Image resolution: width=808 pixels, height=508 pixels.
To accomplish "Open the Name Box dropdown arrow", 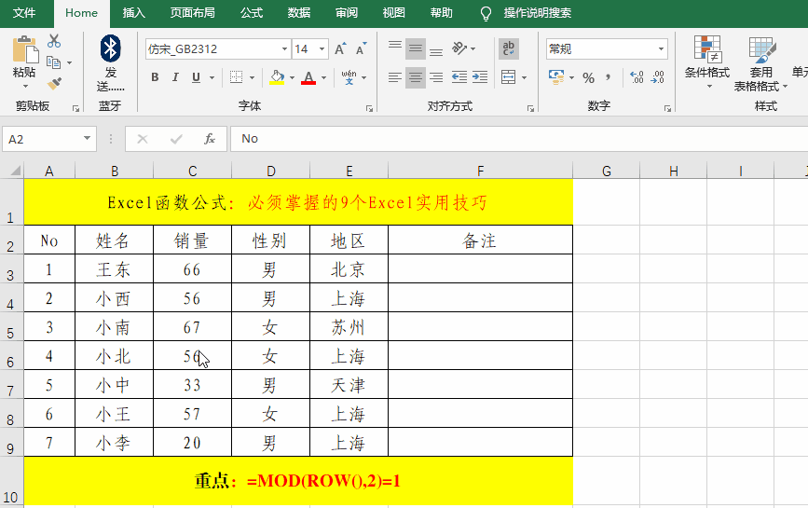I will click(87, 139).
